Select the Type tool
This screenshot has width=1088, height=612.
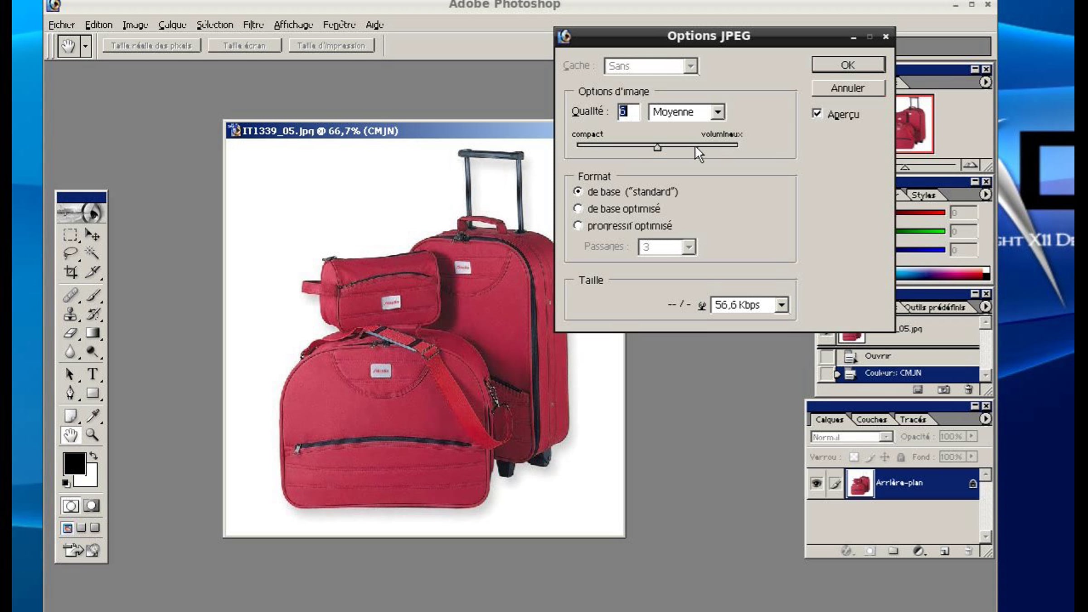coord(92,374)
